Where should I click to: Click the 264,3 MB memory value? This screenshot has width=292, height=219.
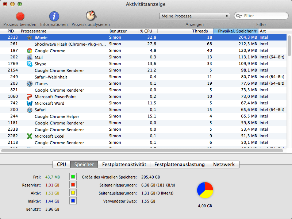pyautogui.click(x=248, y=37)
